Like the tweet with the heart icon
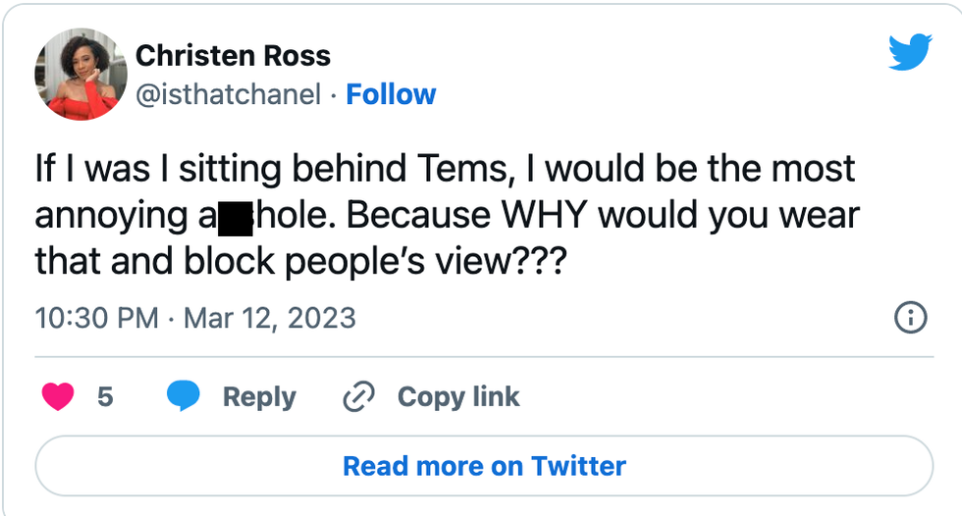 [x=60, y=396]
